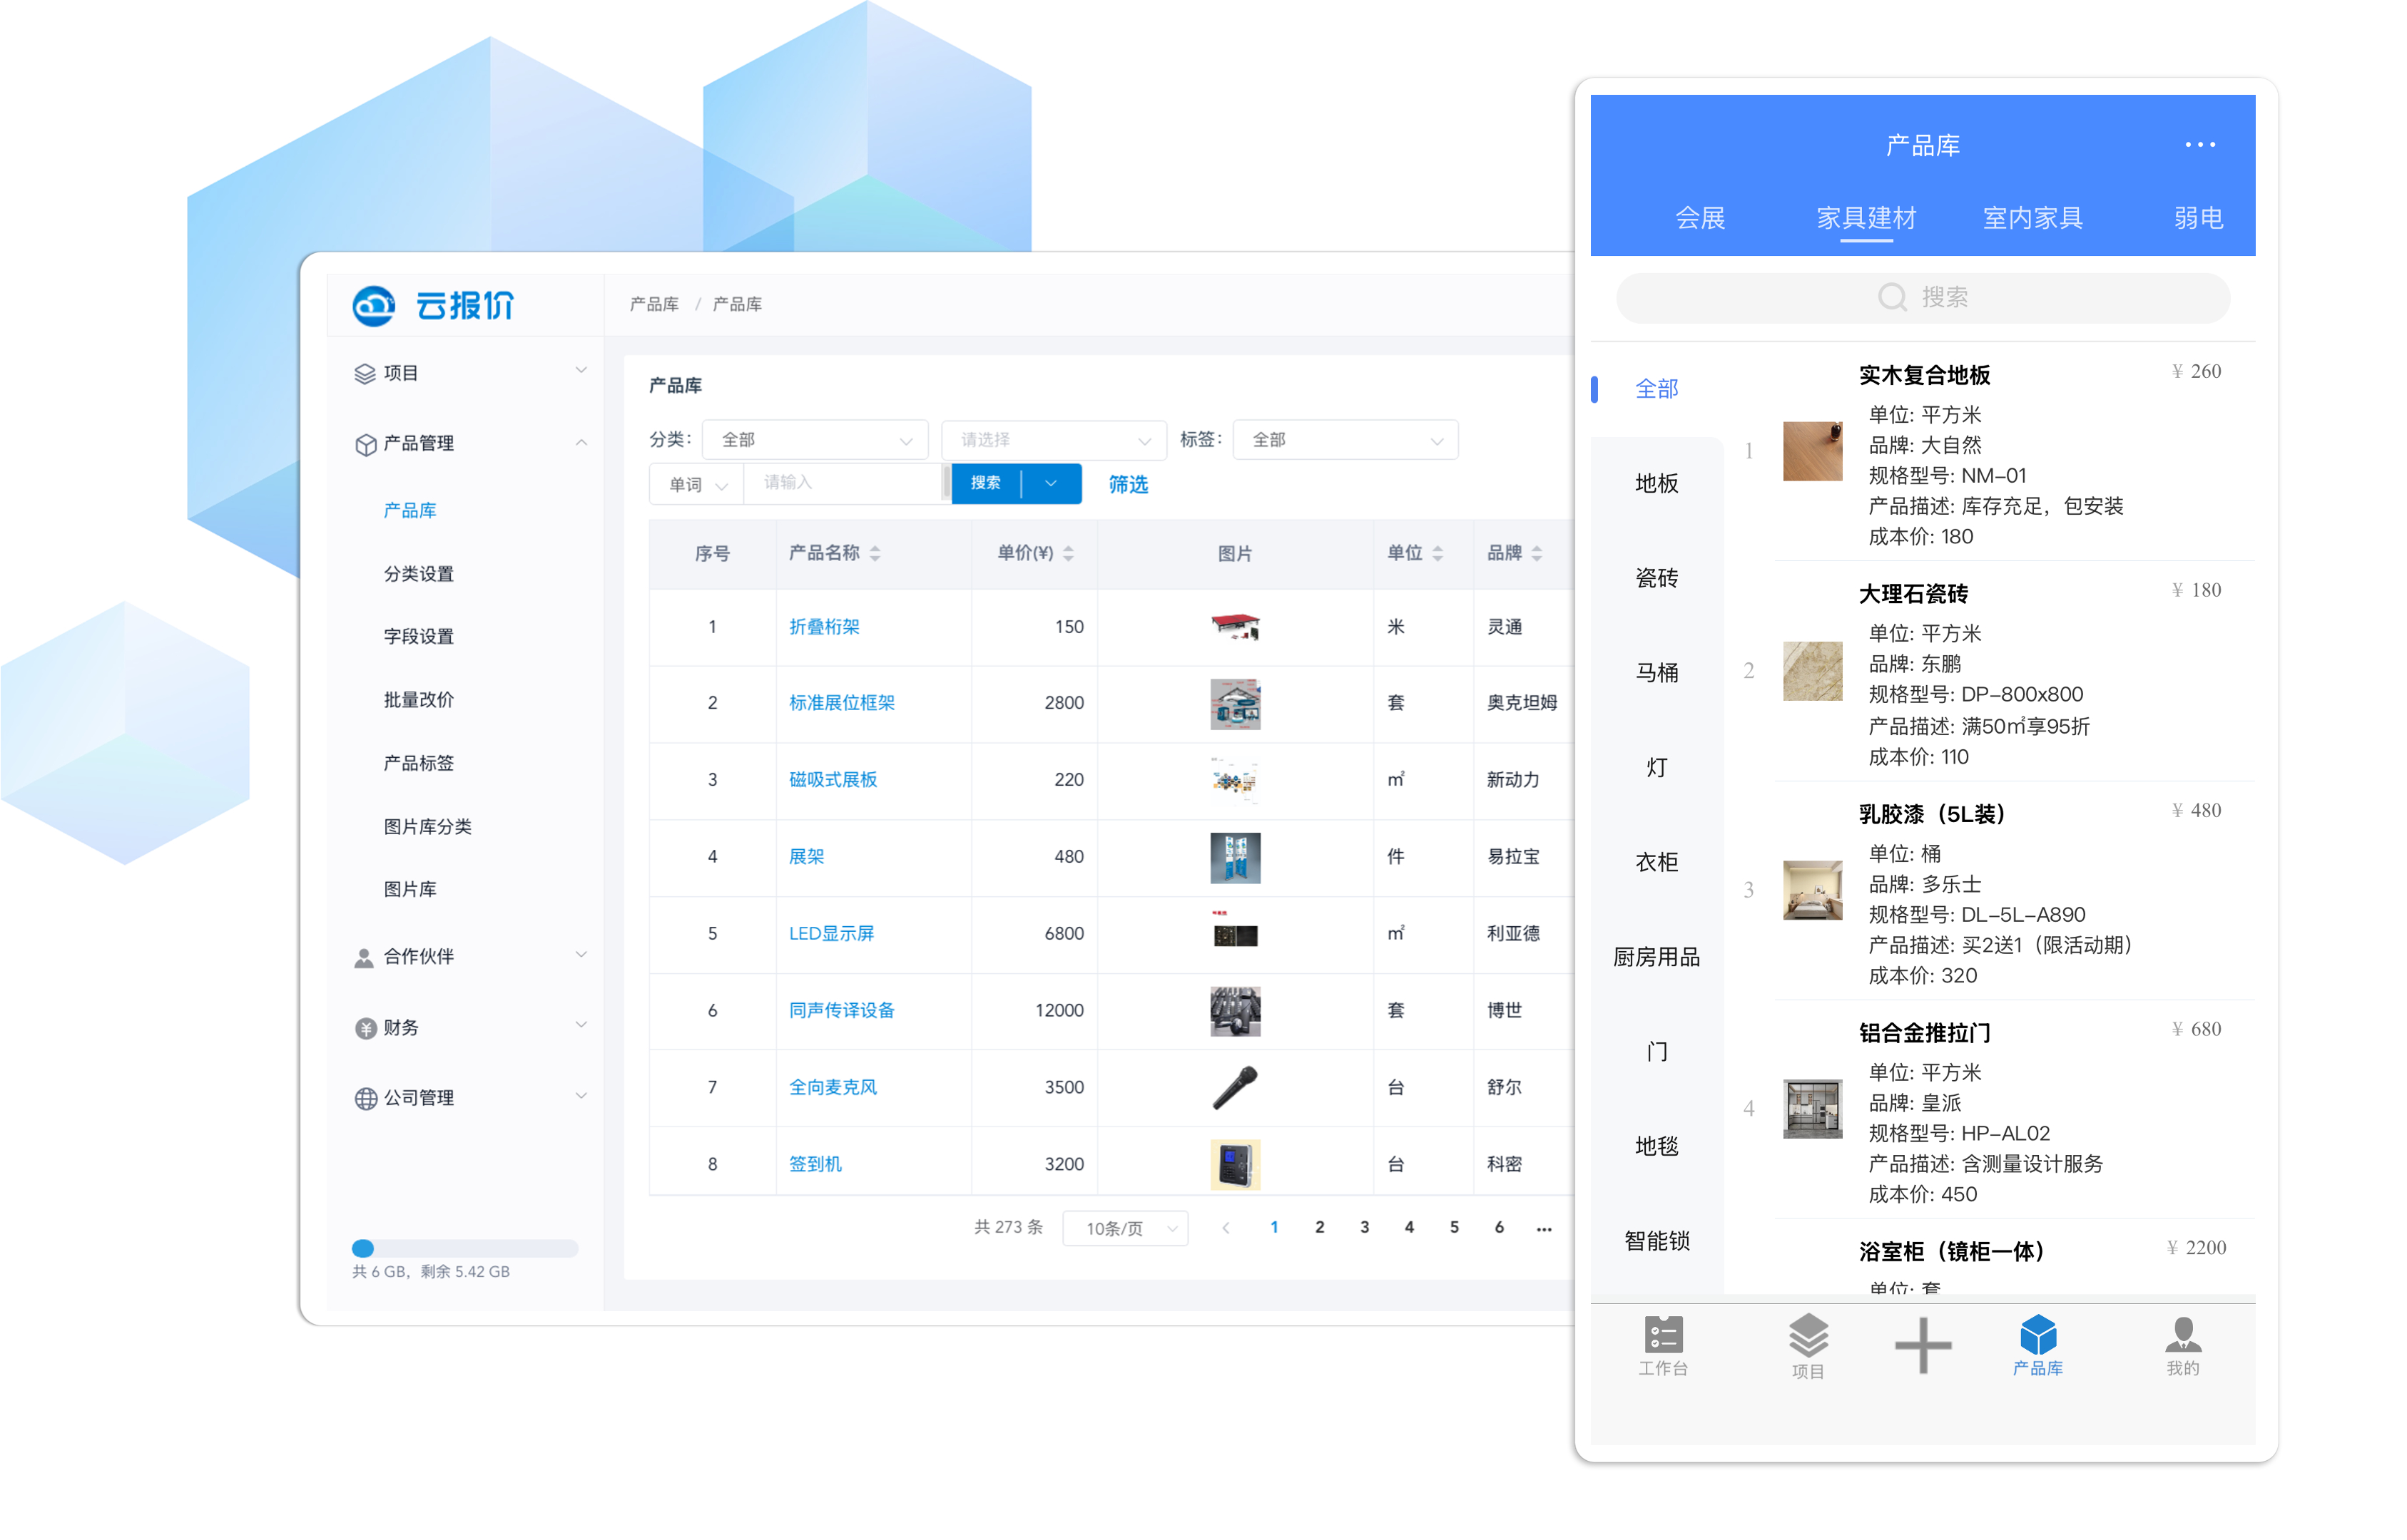Click the storage usage progress bar
The image size is (2407, 1540).
[x=464, y=1248]
